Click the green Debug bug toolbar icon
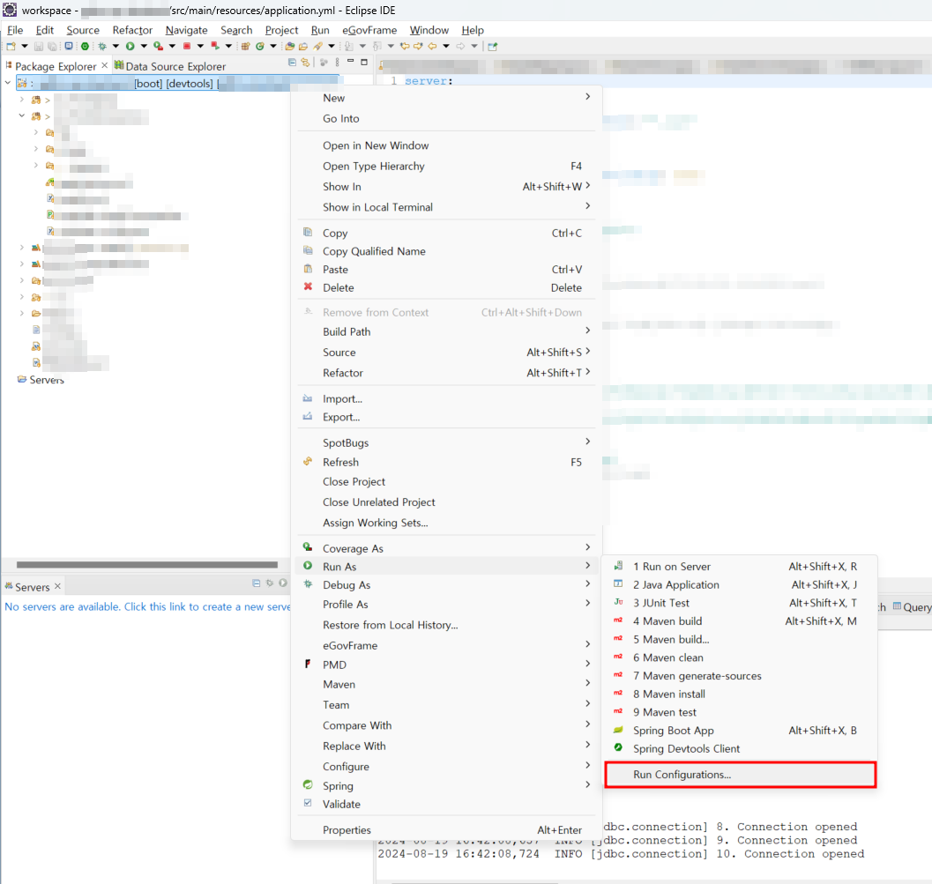This screenshot has width=932, height=884. point(102,47)
